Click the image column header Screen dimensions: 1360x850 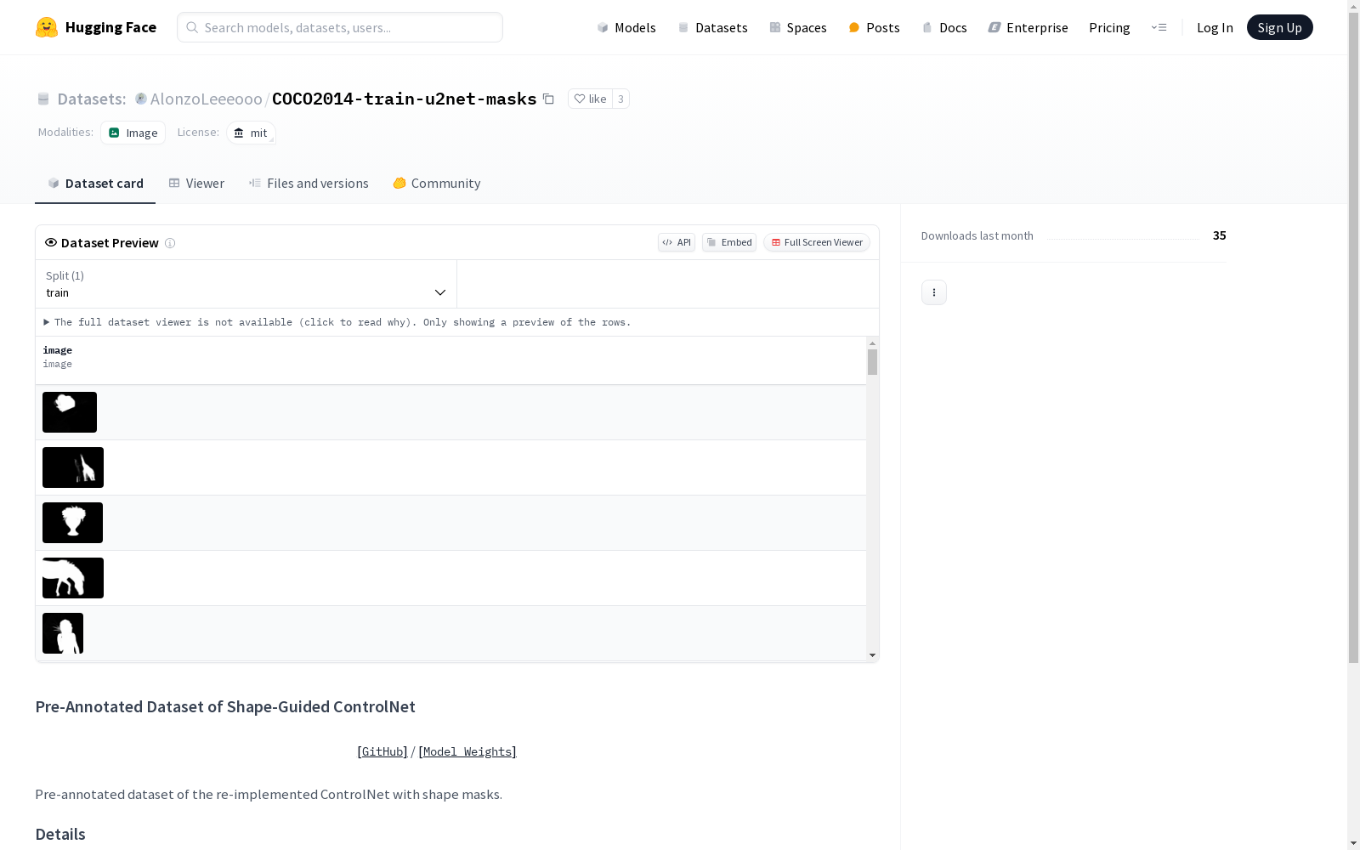pos(58,350)
